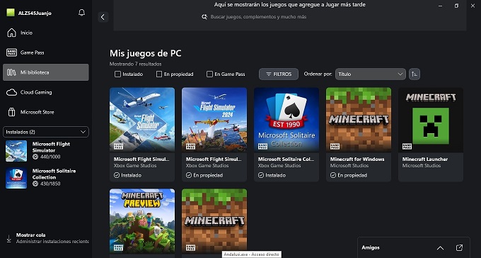Image resolution: width=481 pixels, height=258 pixels.
Task: Click Instalado checkmark on Solitaire Collection card
Action: point(261,175)
